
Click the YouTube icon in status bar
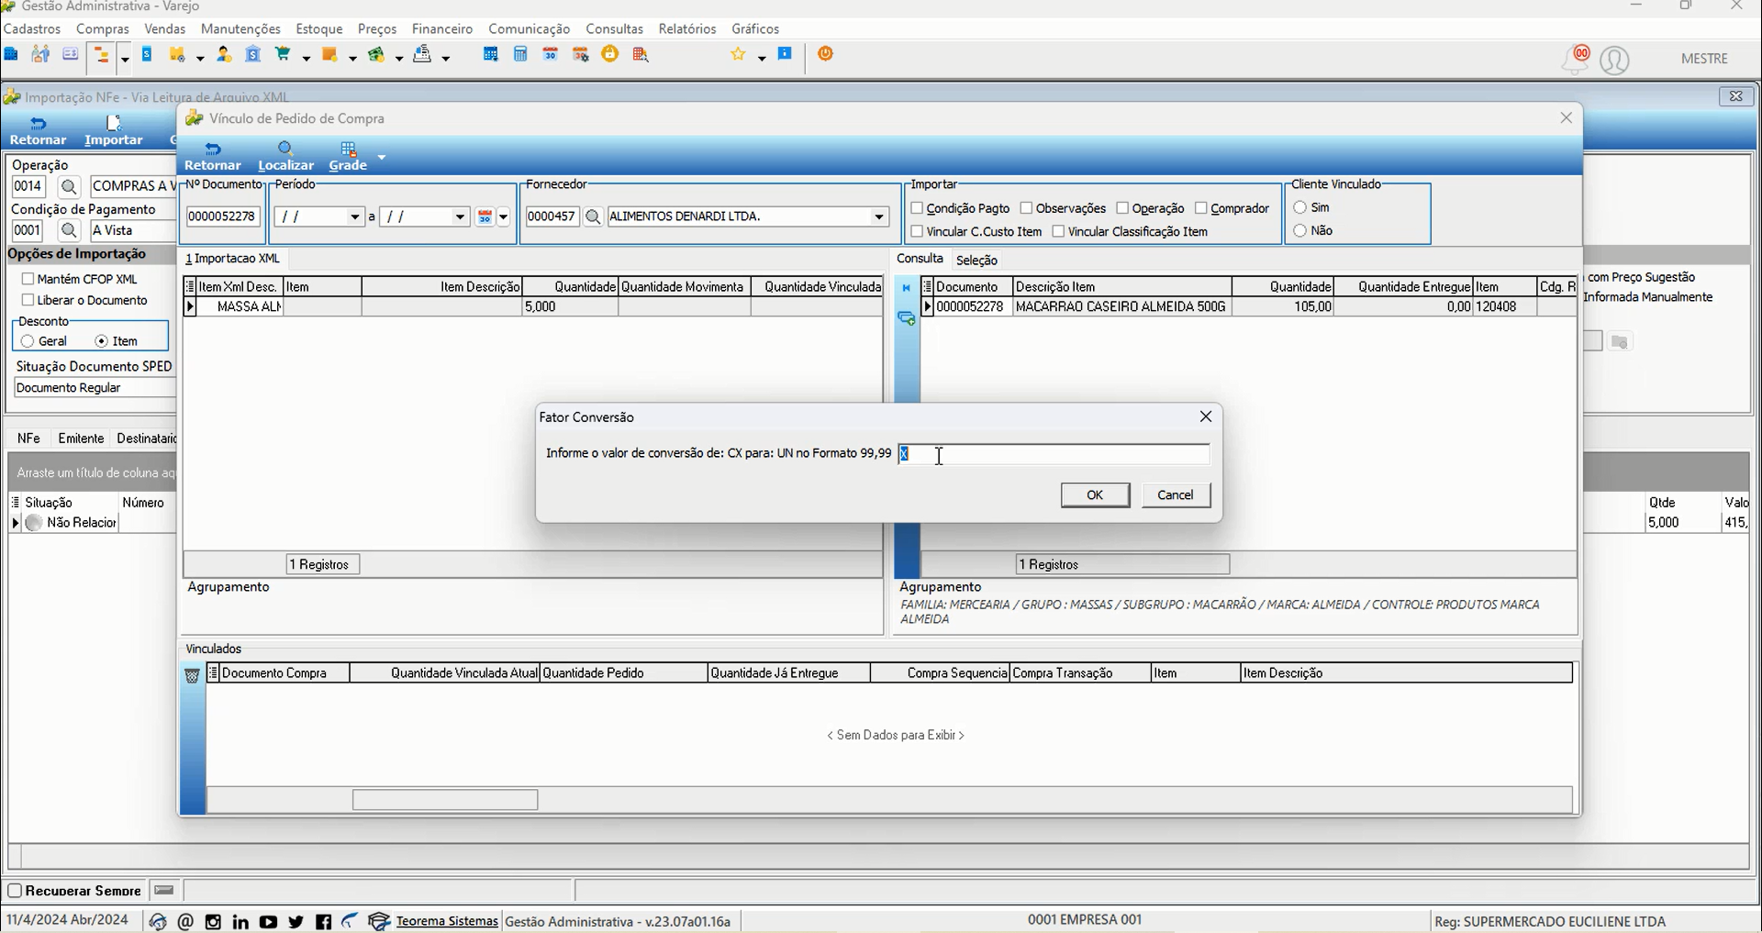268,922
